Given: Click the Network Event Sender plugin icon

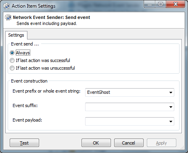Looking at the screenshot, I should pos(8,17).
